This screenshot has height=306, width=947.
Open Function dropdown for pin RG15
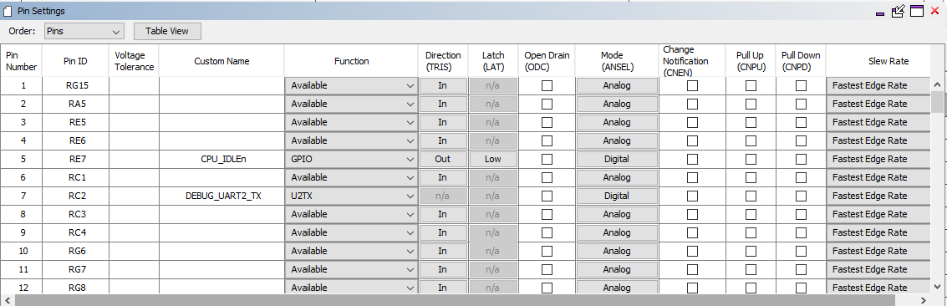(351, 86)
